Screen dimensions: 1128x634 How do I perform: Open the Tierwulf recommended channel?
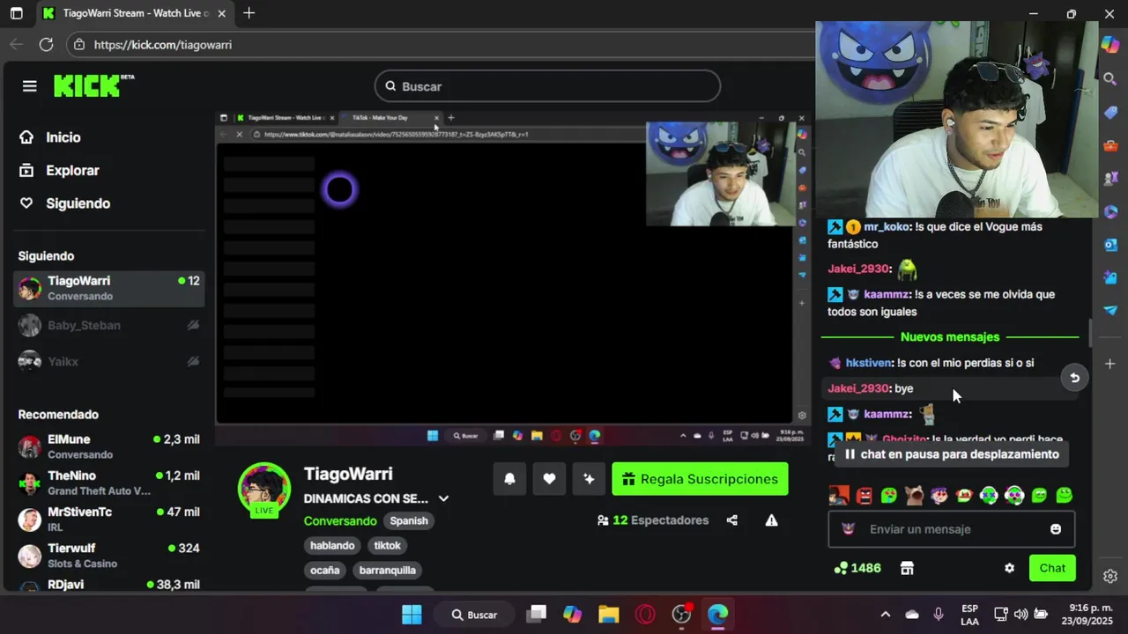click(109, 555)
